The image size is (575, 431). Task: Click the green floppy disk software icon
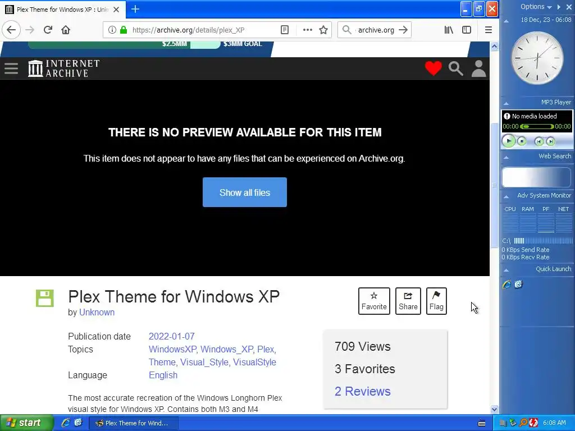click(x=45, y=298)
